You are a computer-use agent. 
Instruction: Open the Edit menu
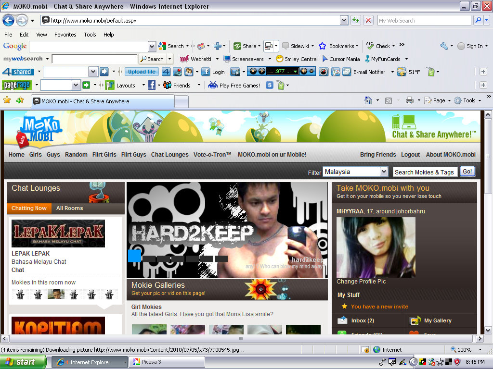coord(24,35)
